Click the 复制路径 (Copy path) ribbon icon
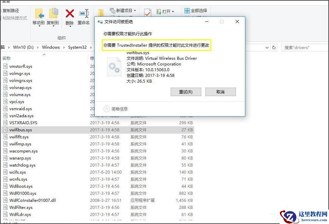The height and width of the screenshot is (224, 329). (11, 10)
